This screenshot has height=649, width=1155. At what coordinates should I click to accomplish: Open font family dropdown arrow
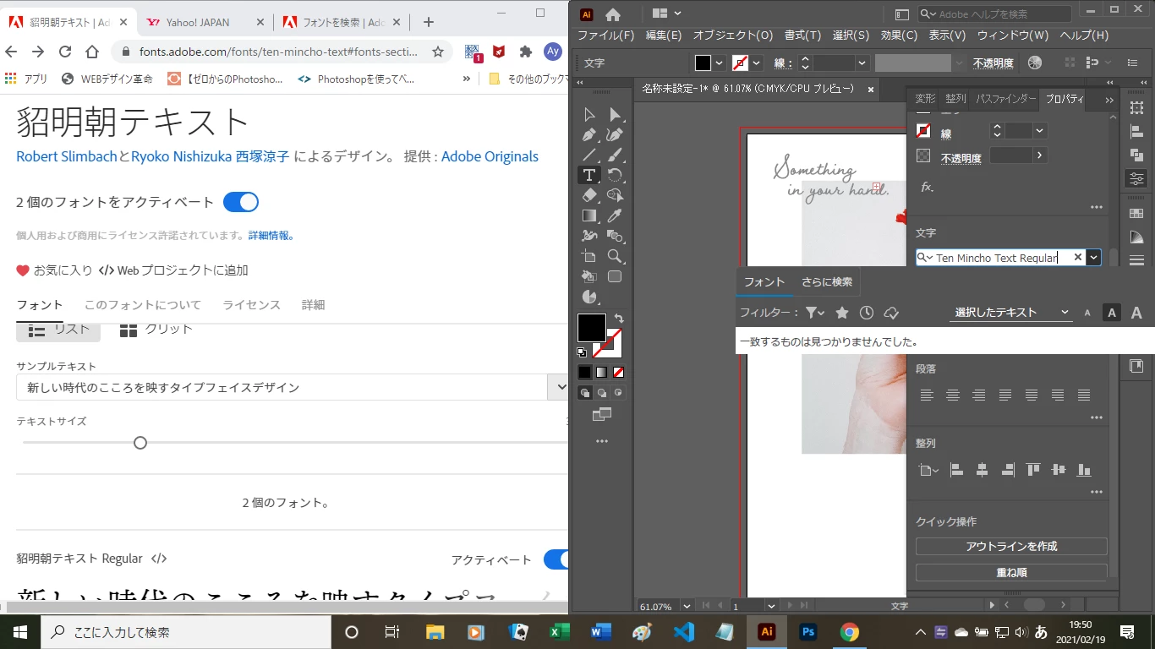[1094, 257]
